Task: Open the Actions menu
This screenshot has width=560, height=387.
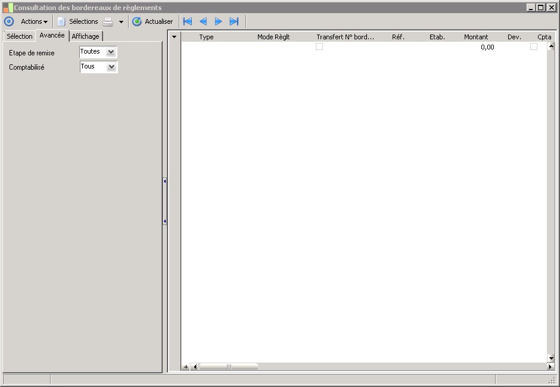Action: pos(34,21)
